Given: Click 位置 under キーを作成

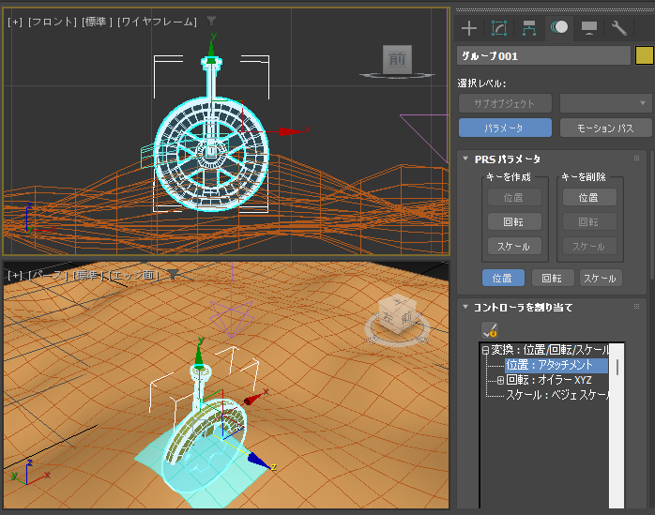Looking at the screenshot, I should [514, 197].
